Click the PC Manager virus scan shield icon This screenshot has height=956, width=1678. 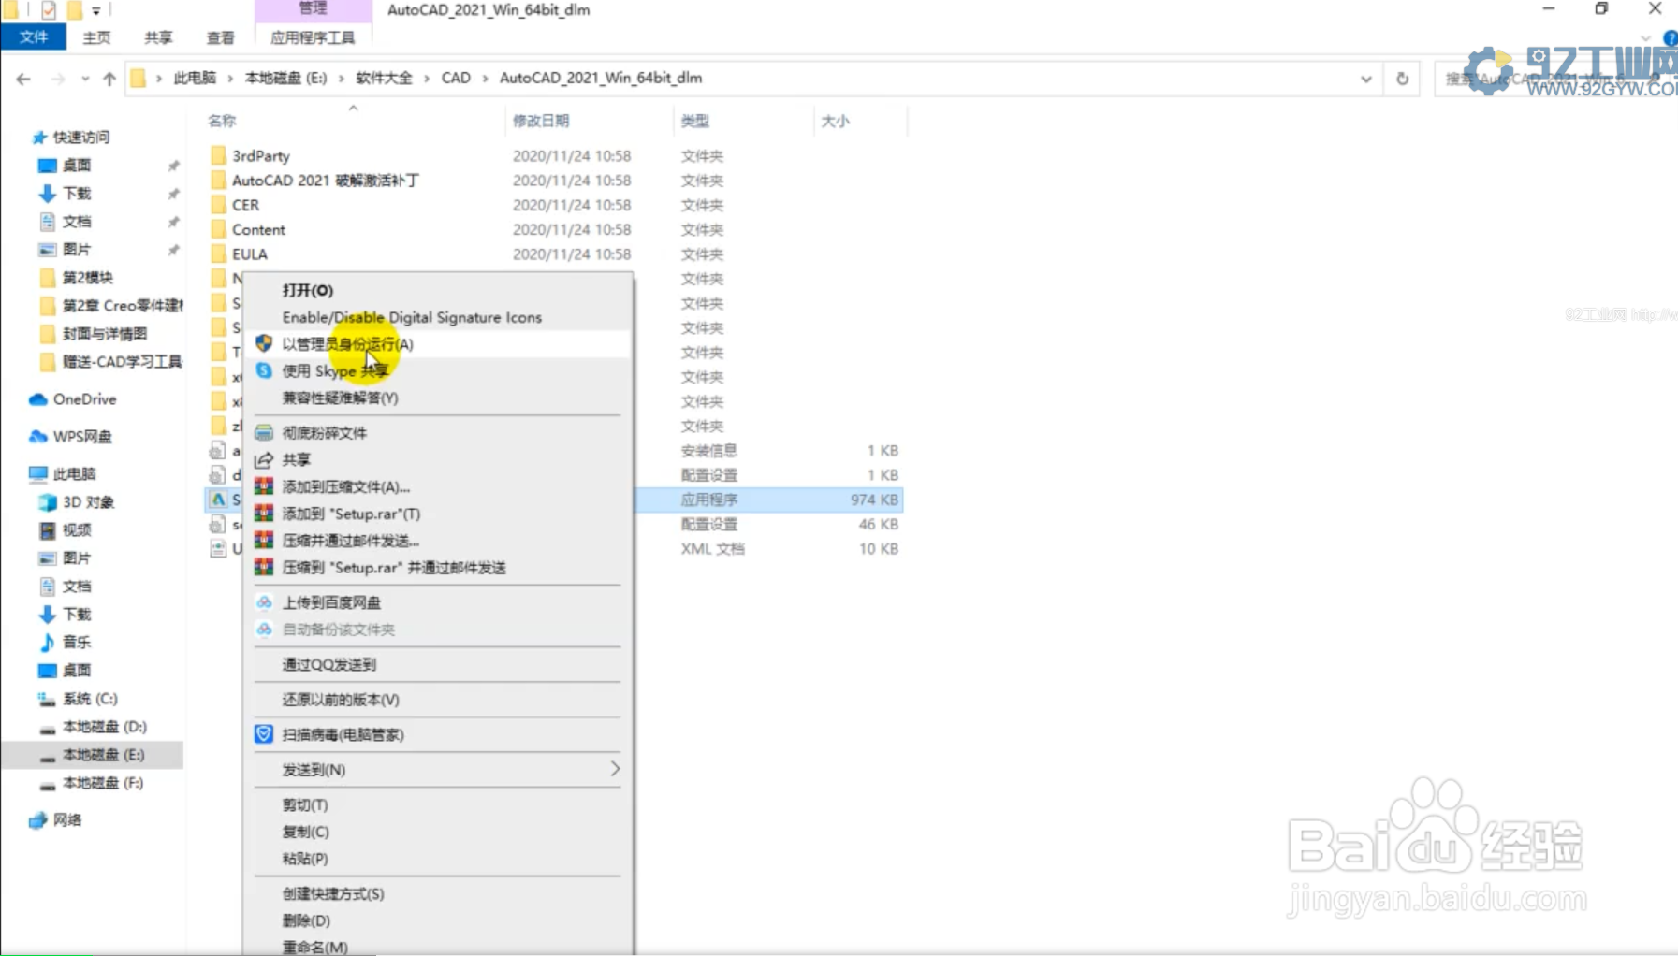(264, 734)
